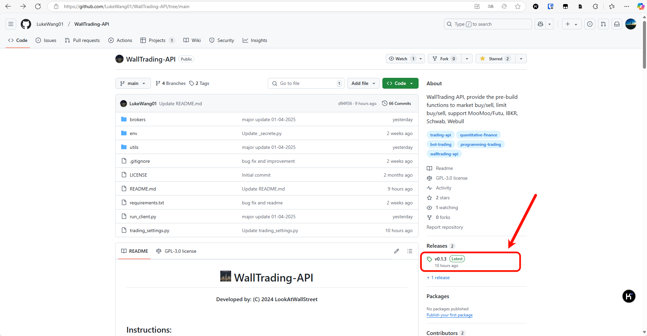
Task: Open the 2 Tags link
Action: [x=199, y=83]
